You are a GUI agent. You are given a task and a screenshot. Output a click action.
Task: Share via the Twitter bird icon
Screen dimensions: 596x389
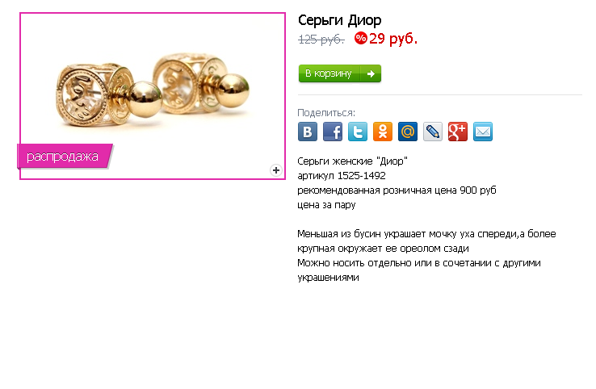point(358,132)
